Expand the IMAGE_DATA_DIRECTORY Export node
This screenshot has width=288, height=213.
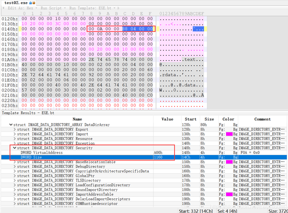tap(15, 129)
